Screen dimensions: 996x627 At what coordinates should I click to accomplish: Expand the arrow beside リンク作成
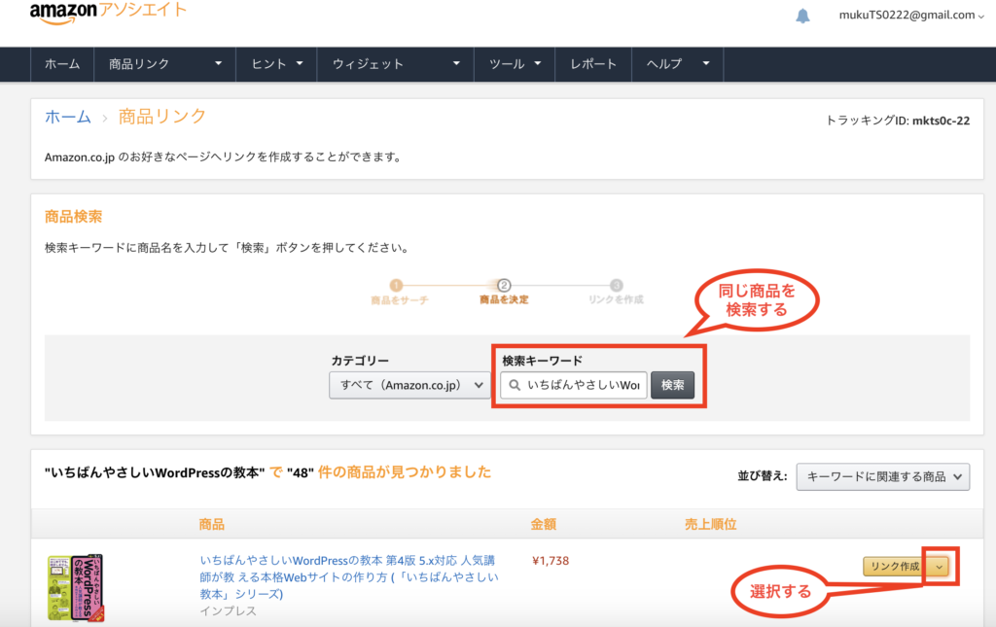tap(939, 566)
